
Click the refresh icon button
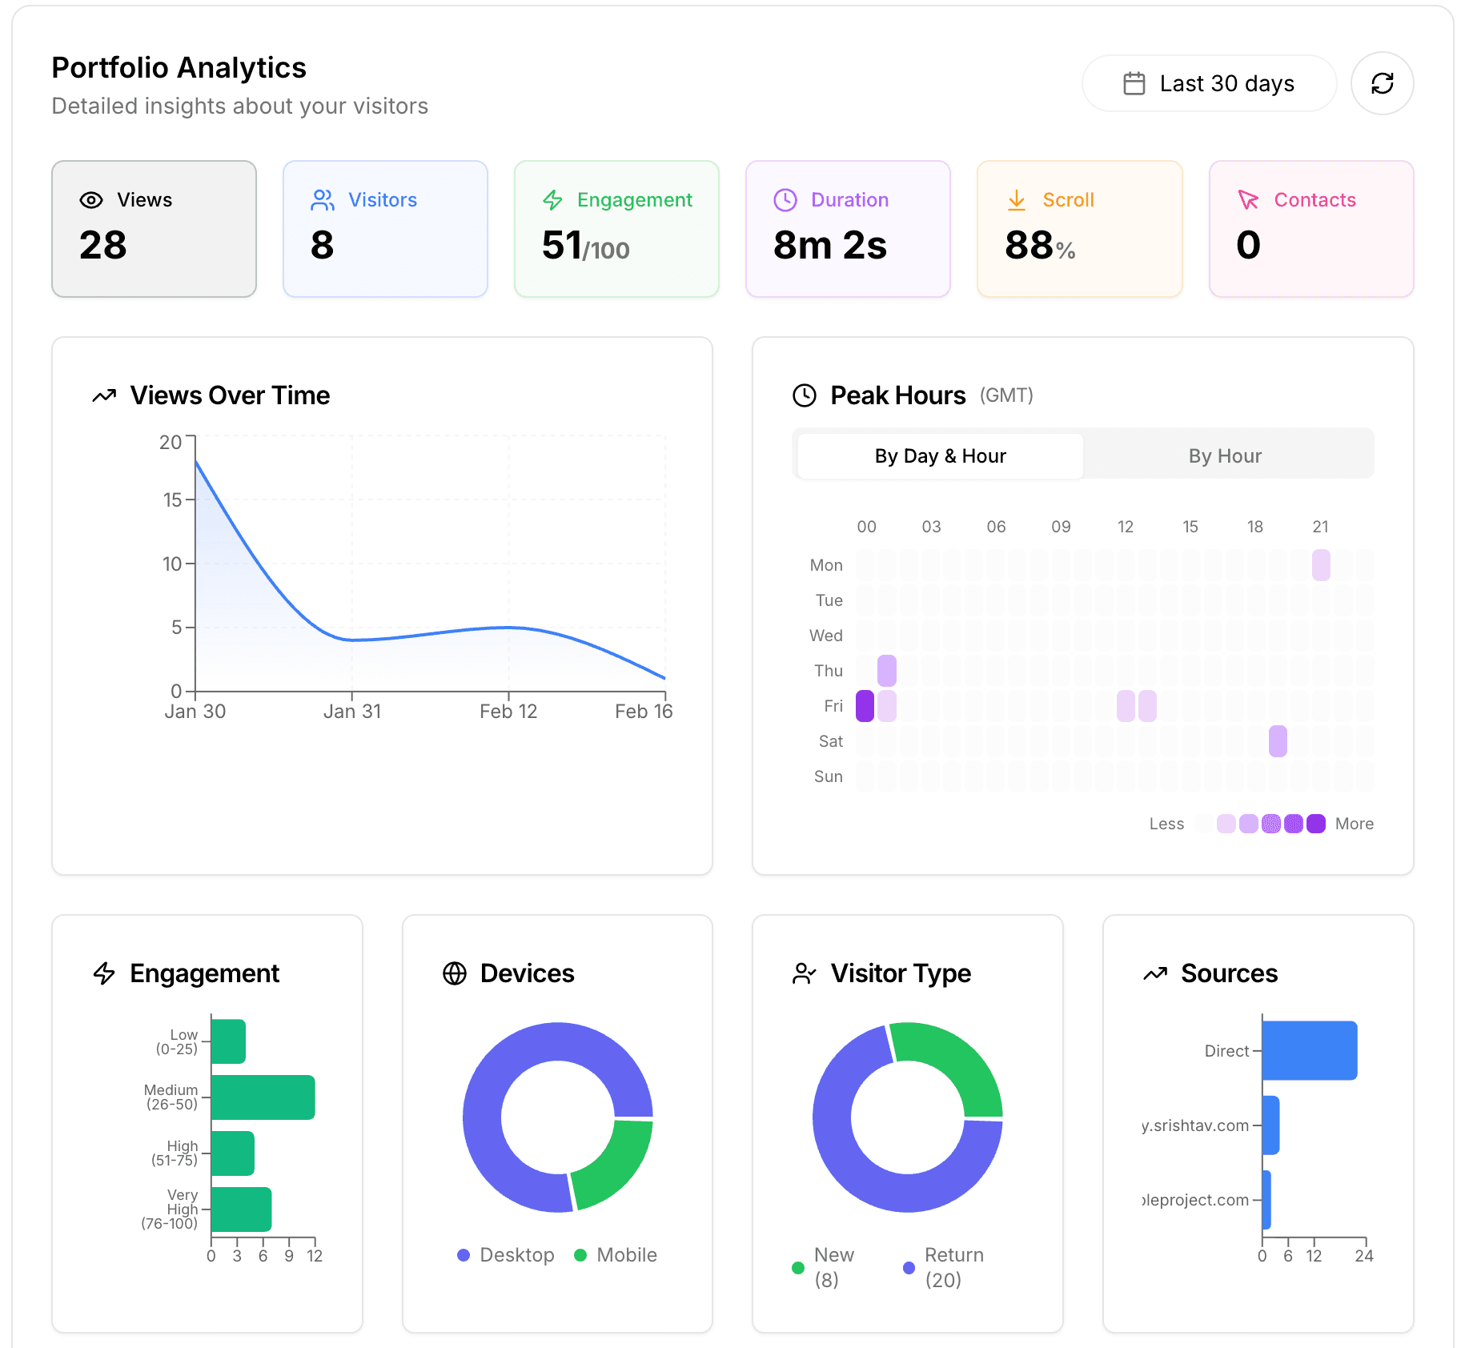(1382, 83)
